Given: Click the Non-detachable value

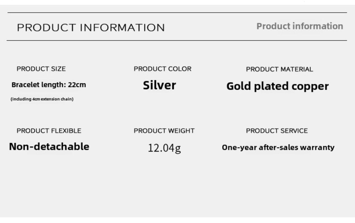Looking at the screenshot, I should pyautogui.click(x=49, y=147).
